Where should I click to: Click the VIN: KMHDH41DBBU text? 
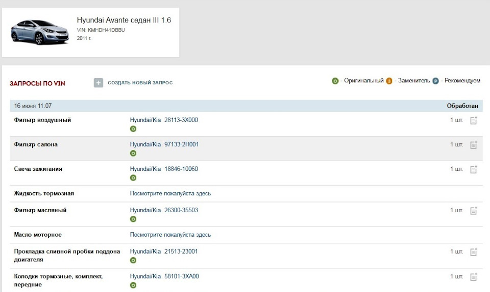(x=101, y=30)
